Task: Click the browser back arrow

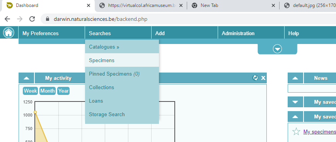Action: [x=7, y=19]
